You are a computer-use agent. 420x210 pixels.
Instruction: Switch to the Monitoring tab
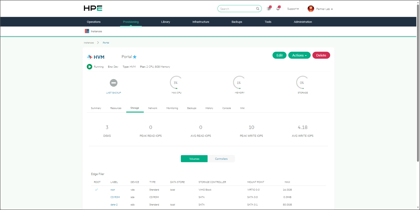172,108
